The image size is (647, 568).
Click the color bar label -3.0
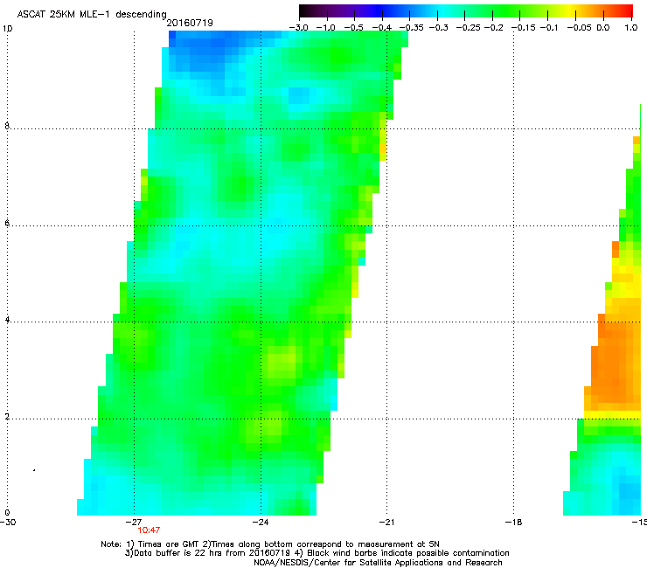point(298,28)
